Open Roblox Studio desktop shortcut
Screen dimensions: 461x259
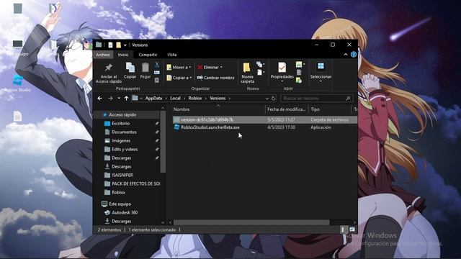[x=17, y=83]
